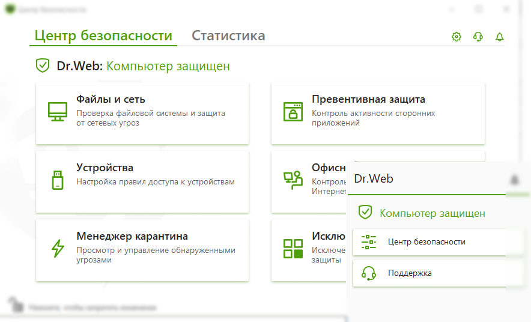Click the Исклю card title text

tap(329, 236)
